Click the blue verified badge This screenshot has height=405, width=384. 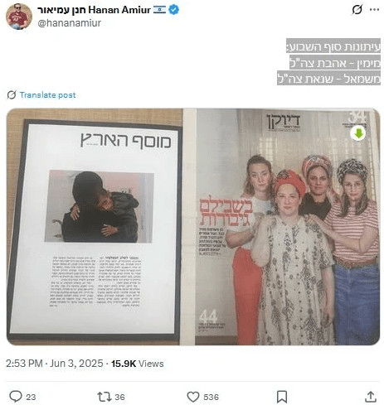(x=174, y=10)
